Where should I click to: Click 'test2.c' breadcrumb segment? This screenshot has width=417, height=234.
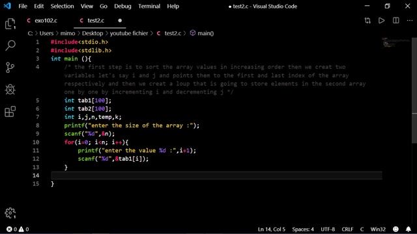173,33
